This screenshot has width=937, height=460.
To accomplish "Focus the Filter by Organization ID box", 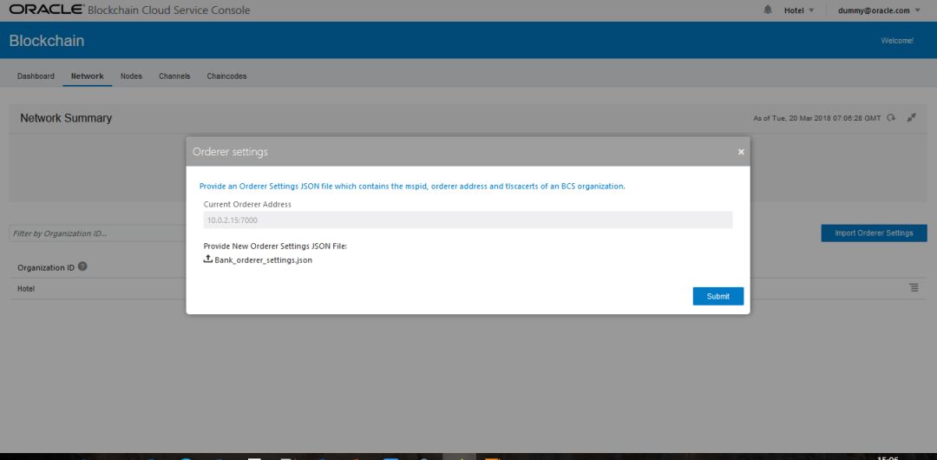I will click(x=98, y=233).
